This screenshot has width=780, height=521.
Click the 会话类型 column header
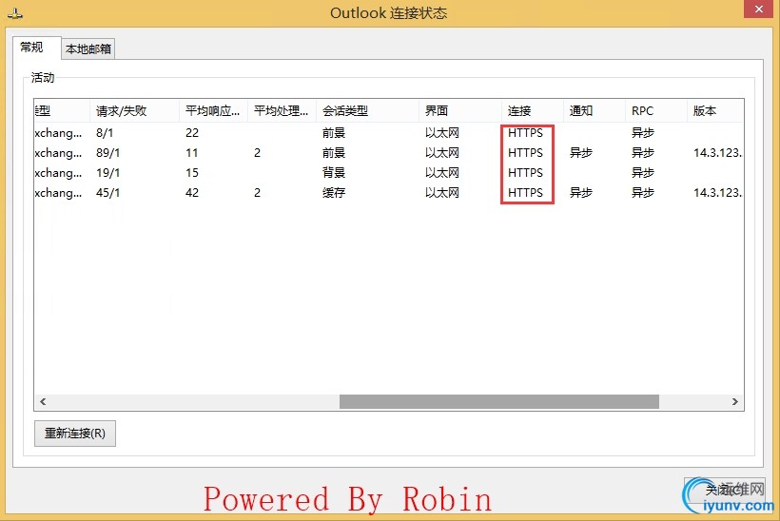367,111
